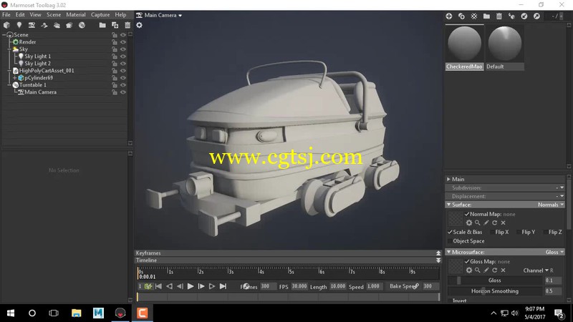Duplicate the selected scene object
573x322 pixels.
tap(115, 25)
